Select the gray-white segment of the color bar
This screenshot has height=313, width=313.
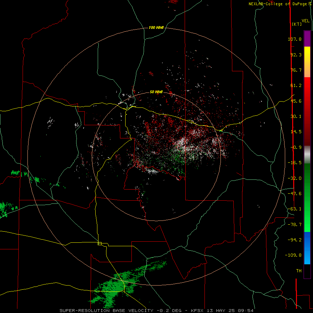tap(307, 155)
